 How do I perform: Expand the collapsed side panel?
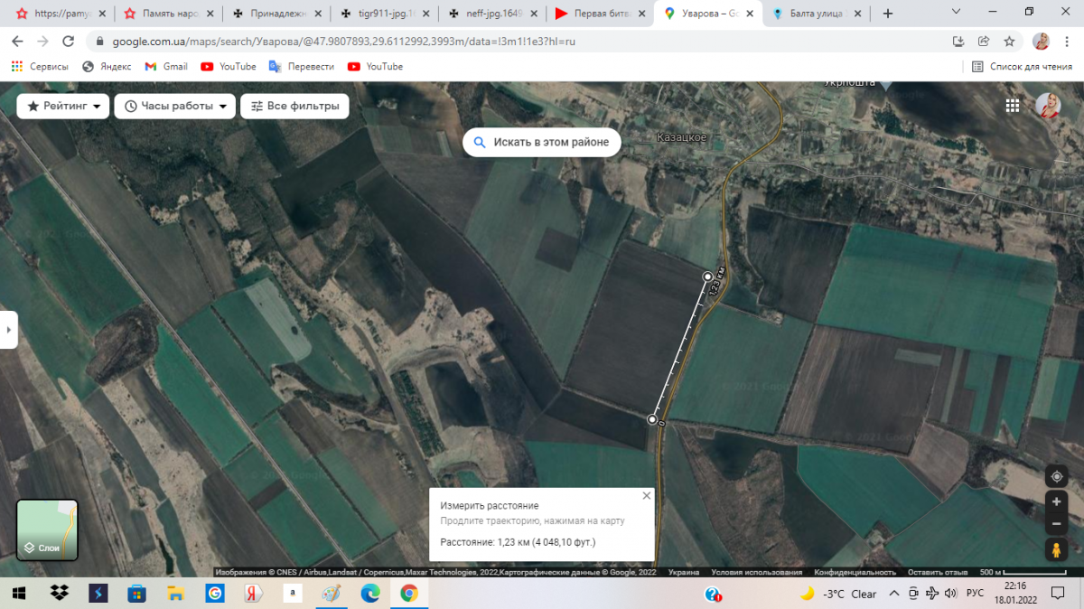pos(8,330)
